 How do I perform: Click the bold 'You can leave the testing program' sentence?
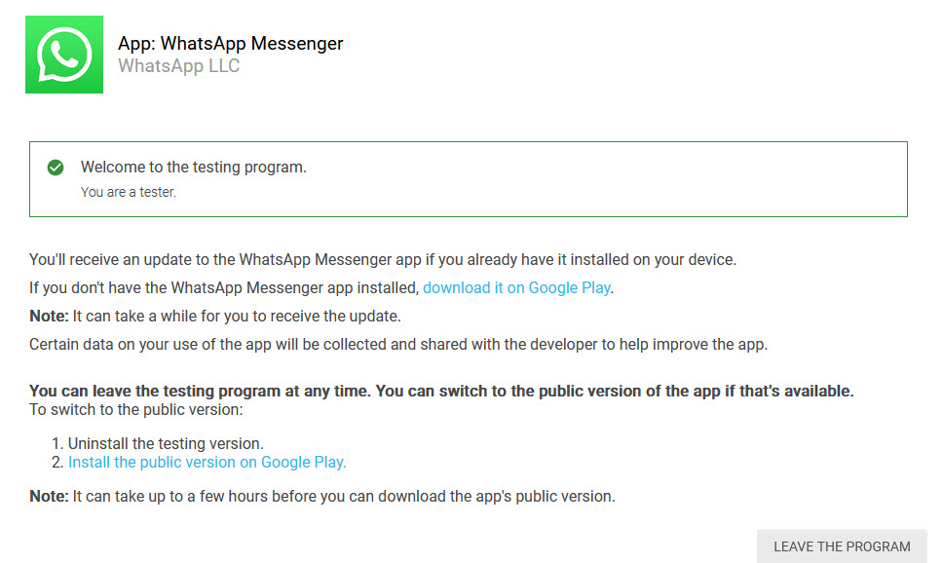click(x=441, y=391)
